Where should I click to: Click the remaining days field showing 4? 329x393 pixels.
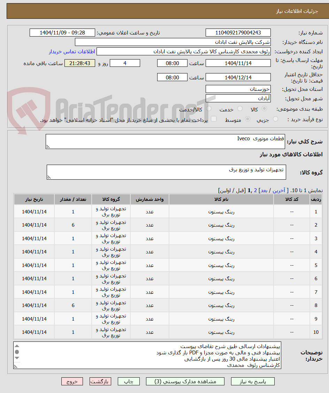125,63
